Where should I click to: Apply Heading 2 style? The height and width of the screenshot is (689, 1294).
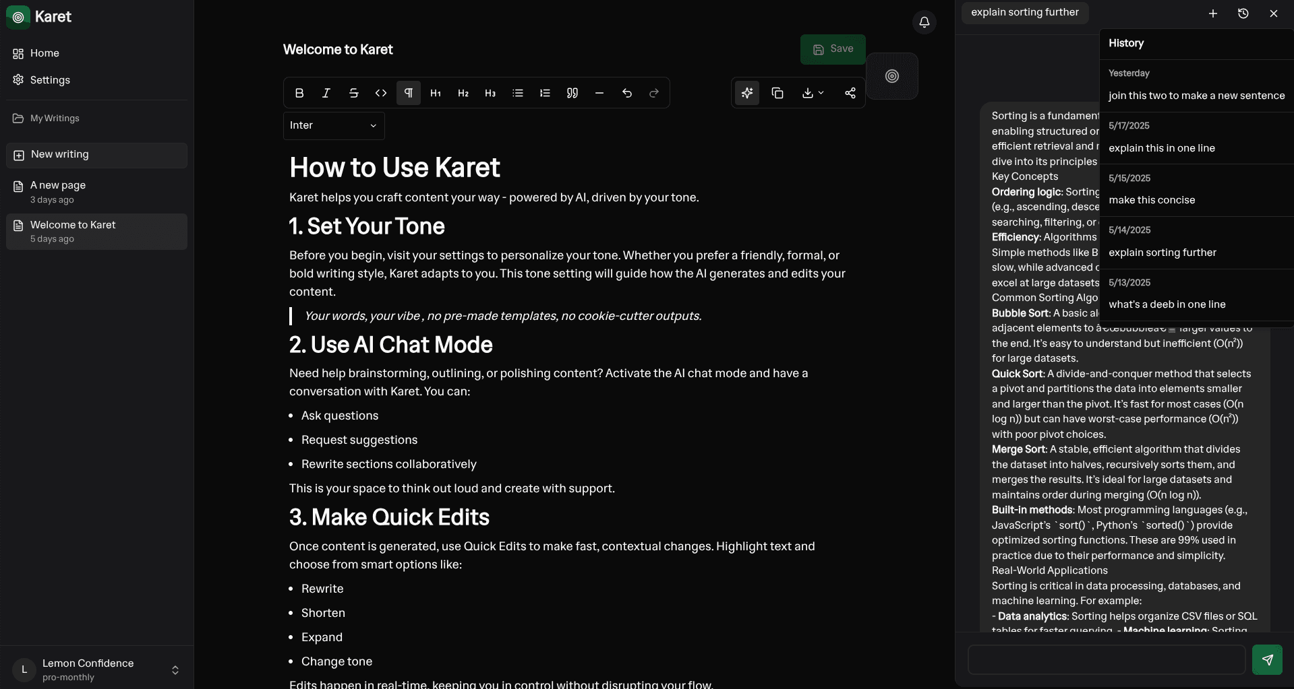tap(463, 93)
